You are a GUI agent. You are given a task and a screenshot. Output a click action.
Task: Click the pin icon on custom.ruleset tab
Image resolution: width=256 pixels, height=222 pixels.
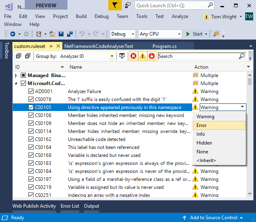51,46
